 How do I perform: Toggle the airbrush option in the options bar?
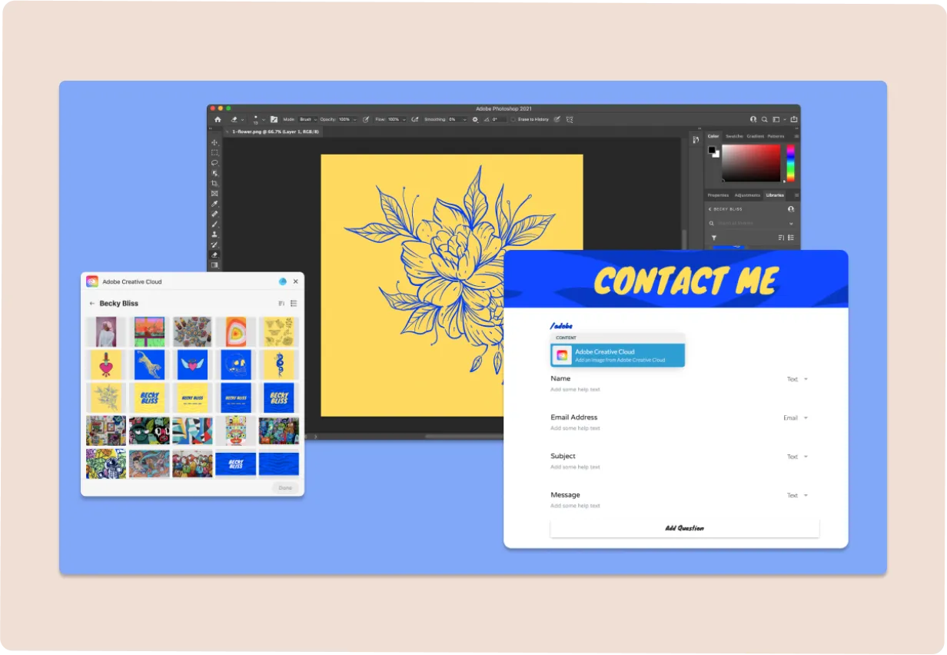[x=415, y=119]
